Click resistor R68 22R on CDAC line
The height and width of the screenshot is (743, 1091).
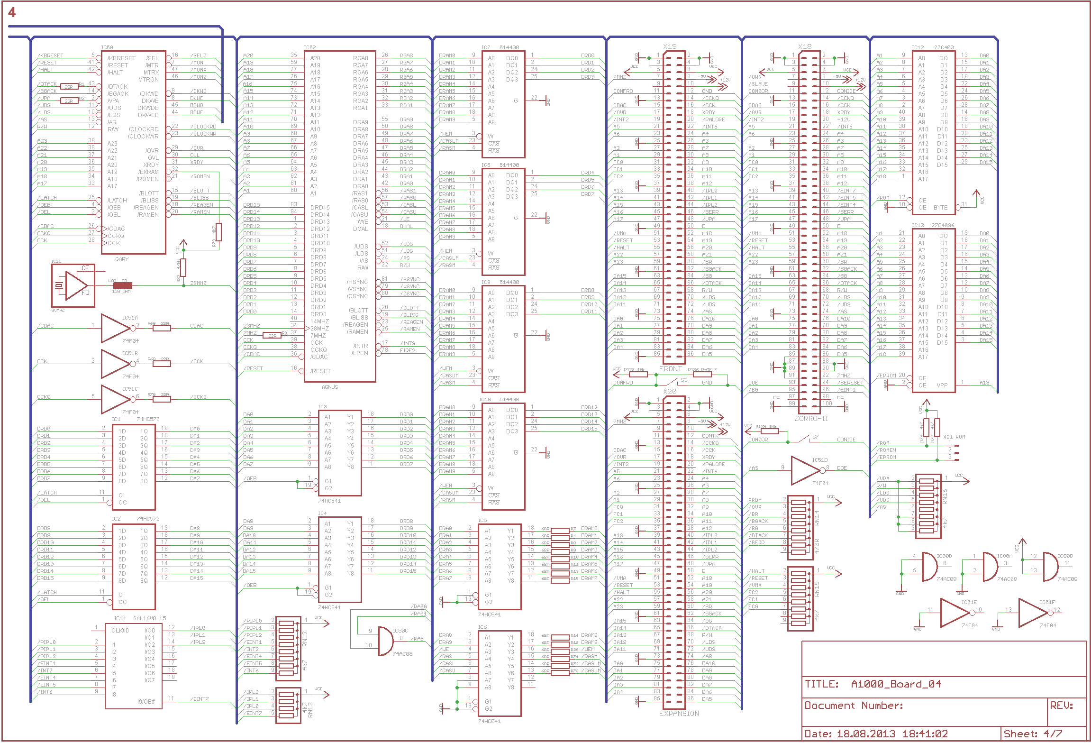(x=162, y=328)
